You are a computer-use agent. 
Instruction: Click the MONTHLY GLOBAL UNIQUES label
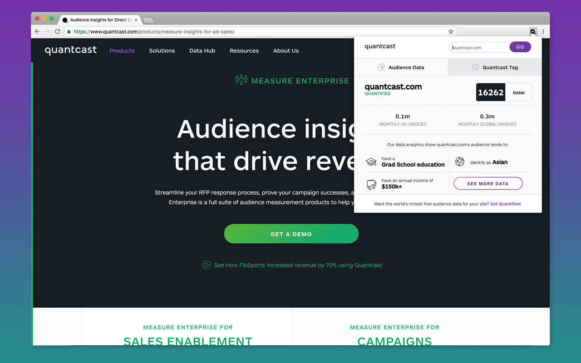point(487,124)
